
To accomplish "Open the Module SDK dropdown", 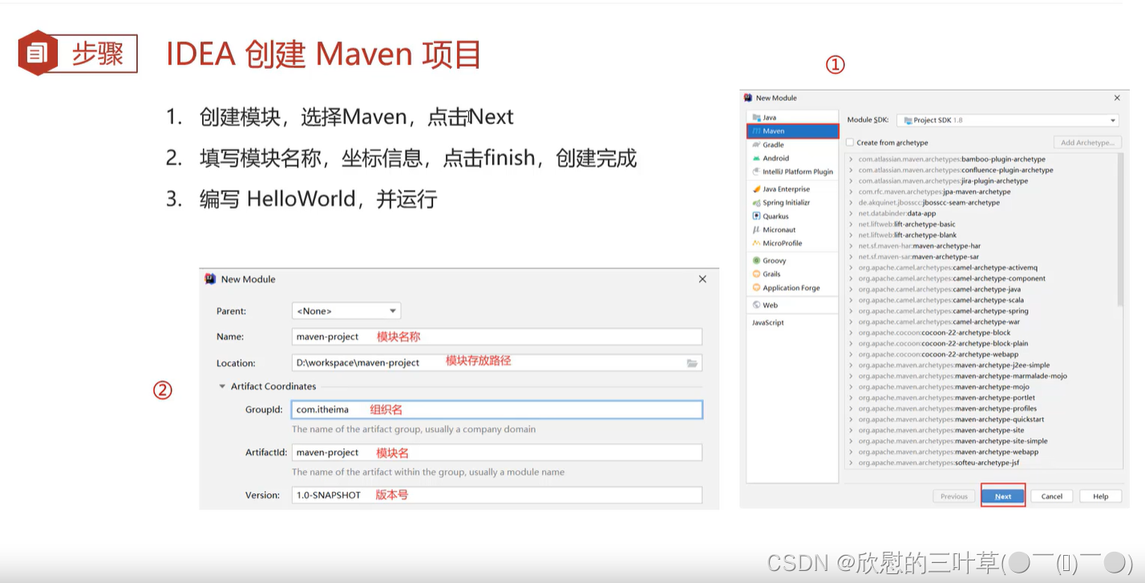I will pos(1008,120).
